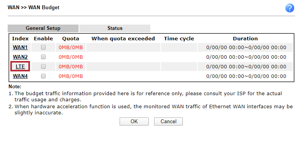
Task: Click the WAN4 duration text
Action: (246, 76)
